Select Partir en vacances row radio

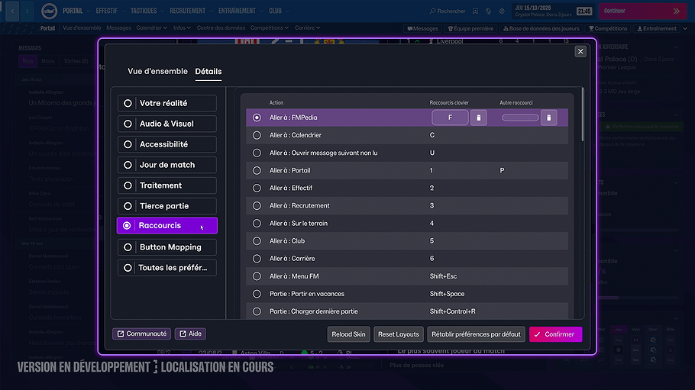[x=257, y=294]
